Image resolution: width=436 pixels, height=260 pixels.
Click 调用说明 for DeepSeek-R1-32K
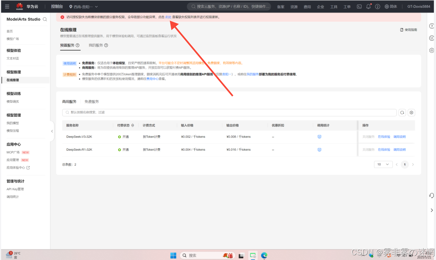pyautogui.click(x=399, y=150)
